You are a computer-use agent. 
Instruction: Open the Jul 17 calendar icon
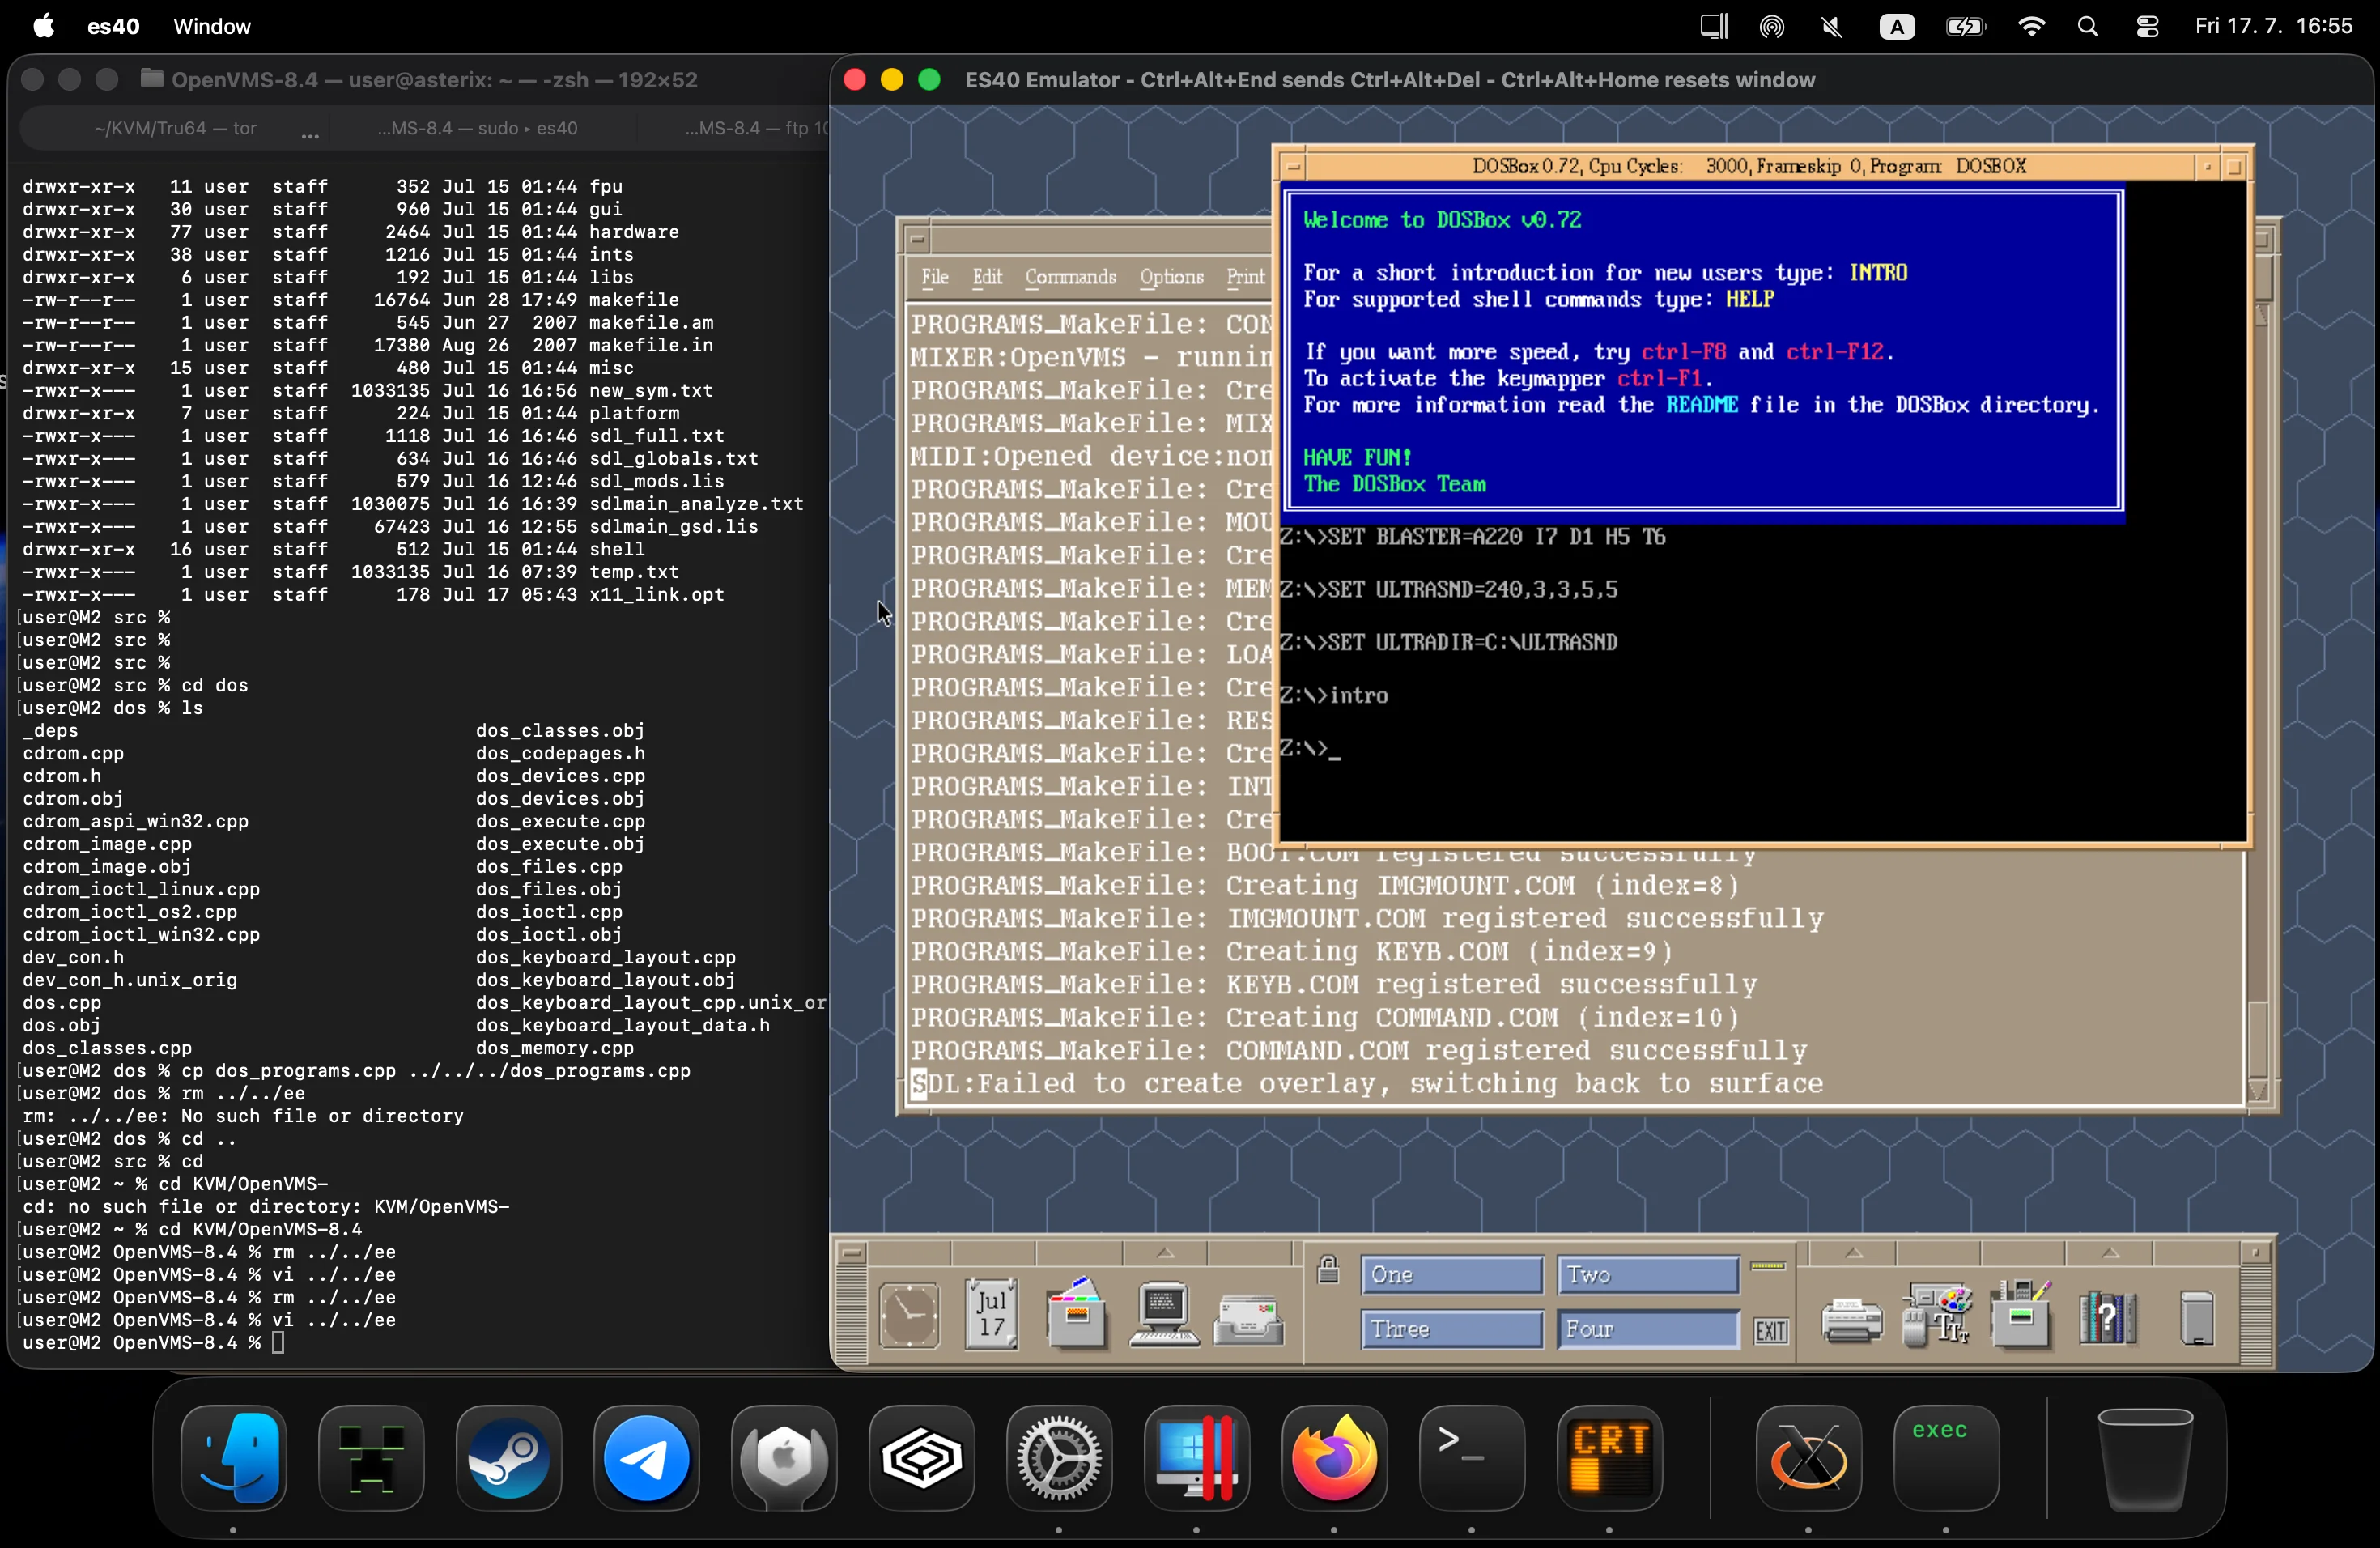[x=991, y=1314]
